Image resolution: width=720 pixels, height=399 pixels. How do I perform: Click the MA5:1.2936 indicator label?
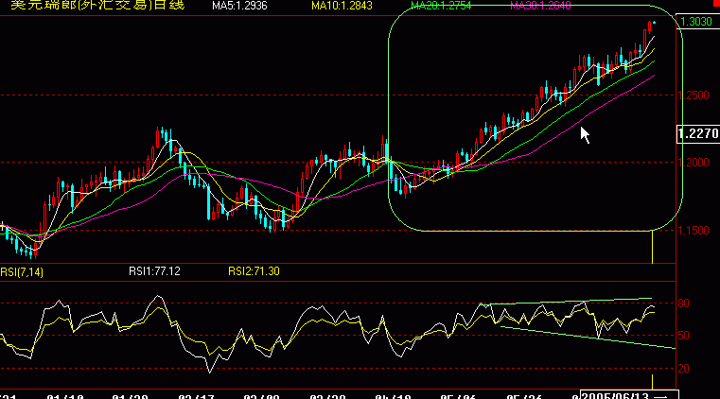click(x=239, y=6)
